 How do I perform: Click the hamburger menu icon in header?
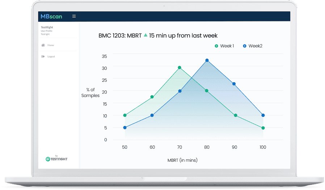pos(74,16)
